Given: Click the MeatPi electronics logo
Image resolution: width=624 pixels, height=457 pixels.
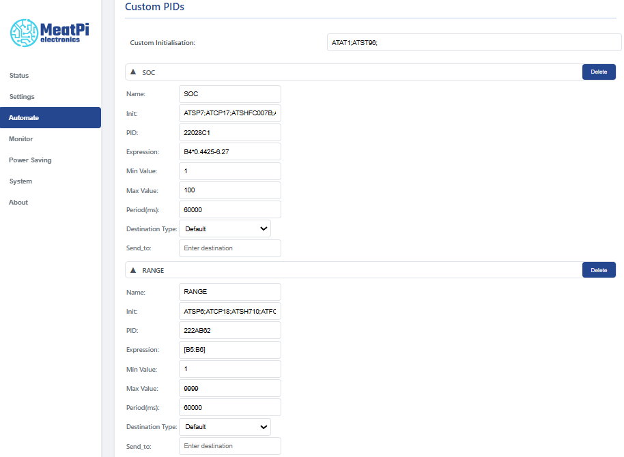Looking at the screenshot, I should [x=50, y=32].
